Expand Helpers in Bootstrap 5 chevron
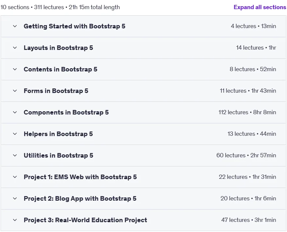The width and height of the screenshot is (287, 232). (15, 134)
